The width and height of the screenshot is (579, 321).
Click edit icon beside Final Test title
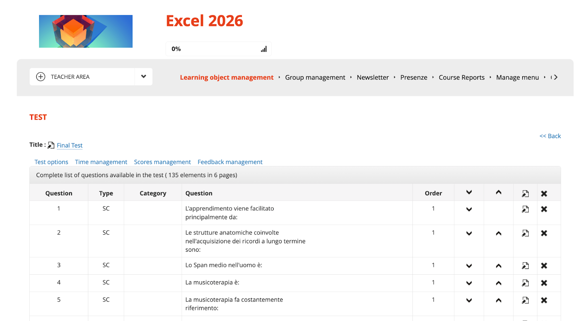51,145
